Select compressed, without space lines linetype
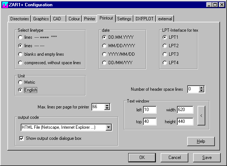Screen dimensions: 227x166 tap(20, 63)
